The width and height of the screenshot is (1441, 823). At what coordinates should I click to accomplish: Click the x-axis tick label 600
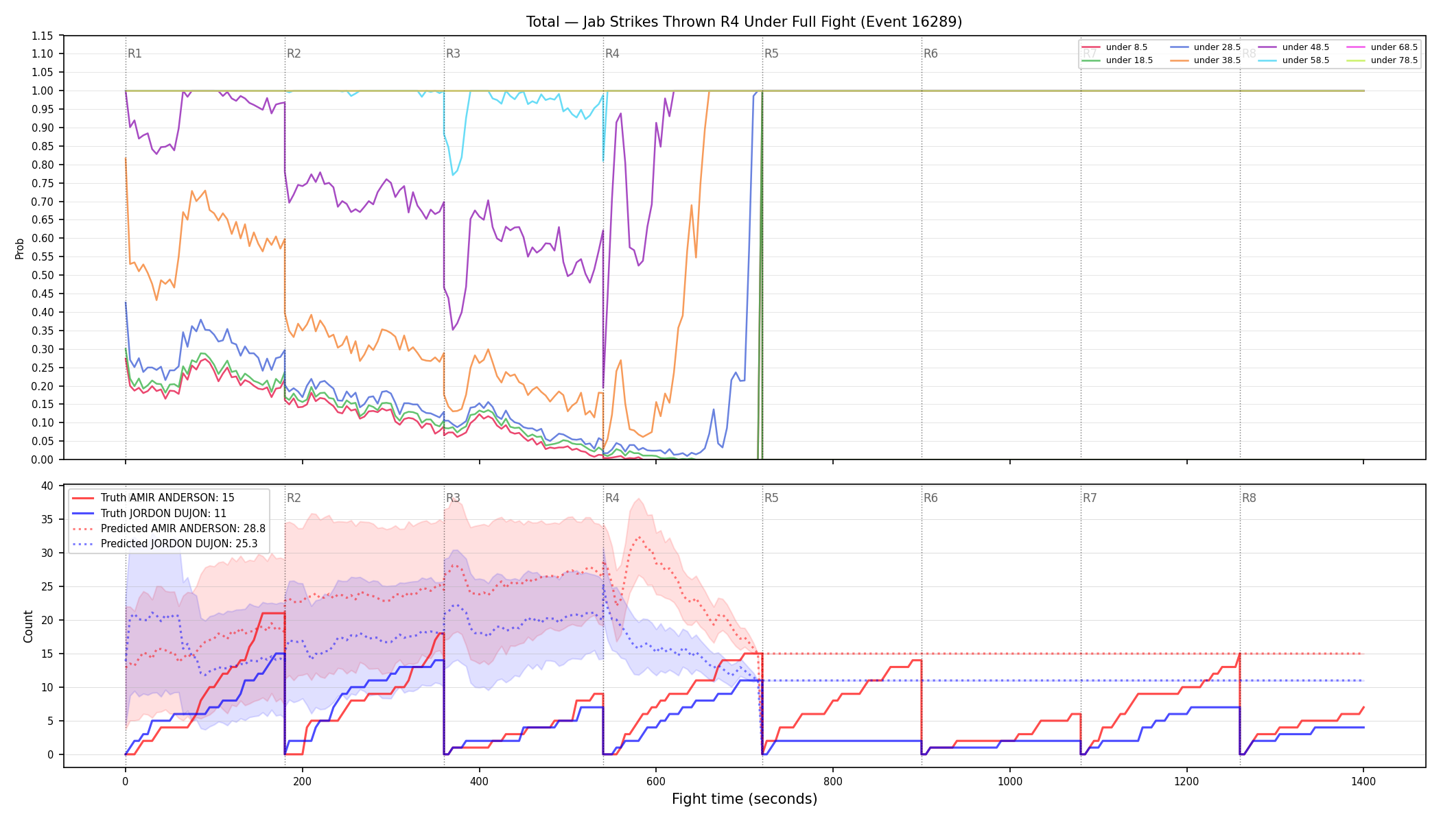(656, 781)
